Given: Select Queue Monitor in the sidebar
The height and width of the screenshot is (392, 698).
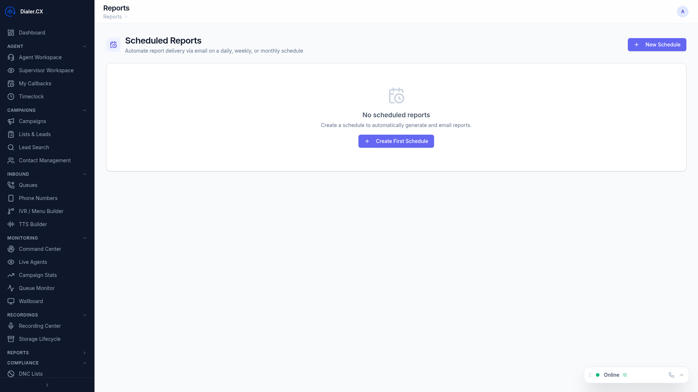Looking at the screenshot, I should pos(36,288).
